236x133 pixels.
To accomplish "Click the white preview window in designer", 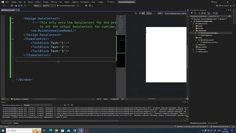I will pyautogui.click(x=166, y=55).
